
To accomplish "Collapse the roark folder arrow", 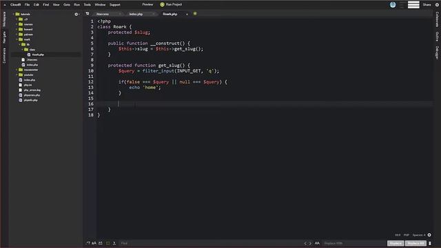I will (17, 39).
